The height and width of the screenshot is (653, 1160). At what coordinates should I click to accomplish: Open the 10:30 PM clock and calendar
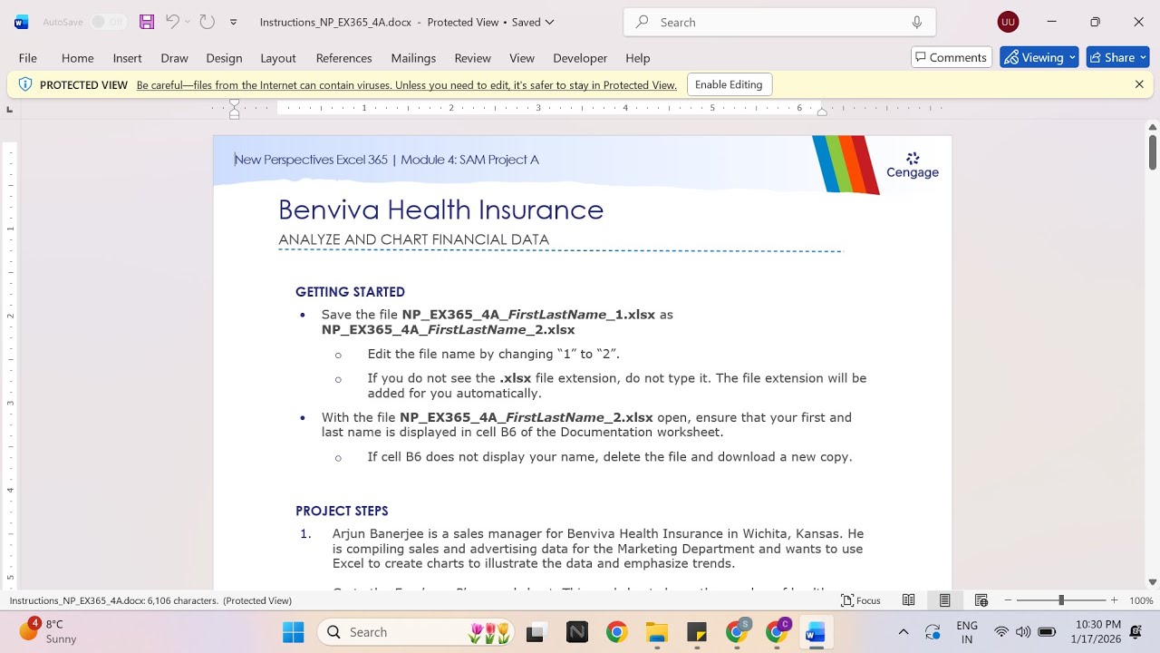tap(1097, 632)
